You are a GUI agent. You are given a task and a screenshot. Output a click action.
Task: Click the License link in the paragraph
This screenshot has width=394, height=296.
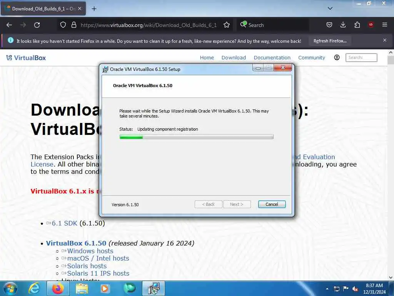(42, 164)
